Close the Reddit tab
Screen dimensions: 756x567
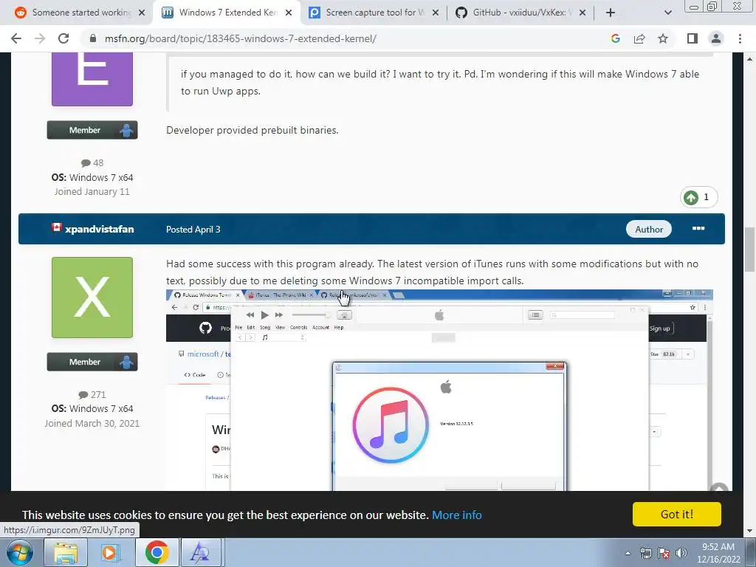(142, 13)
